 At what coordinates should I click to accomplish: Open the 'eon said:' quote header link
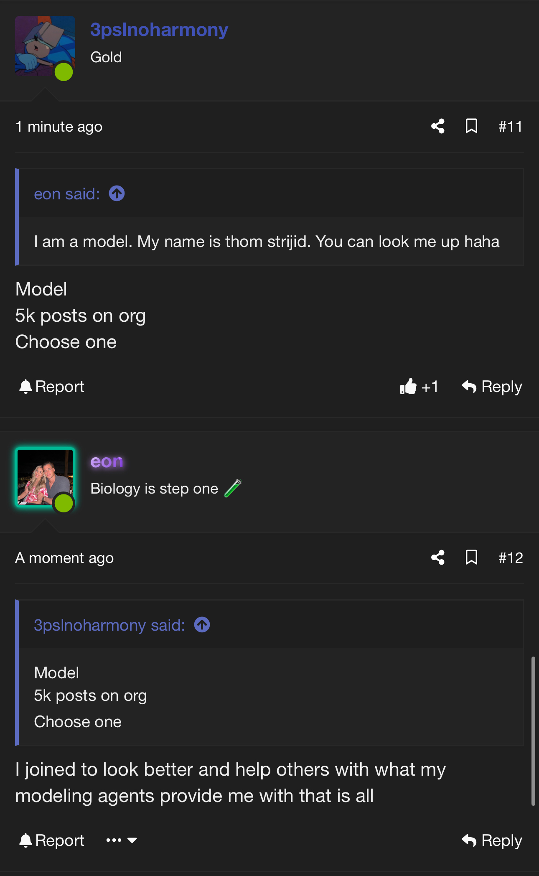tap(67, 194)
